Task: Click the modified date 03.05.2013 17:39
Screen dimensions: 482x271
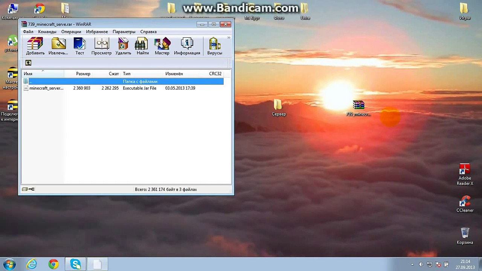Action: click(x=180, y=88)
